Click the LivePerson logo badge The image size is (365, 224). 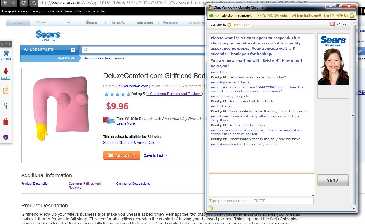[230, 25]
